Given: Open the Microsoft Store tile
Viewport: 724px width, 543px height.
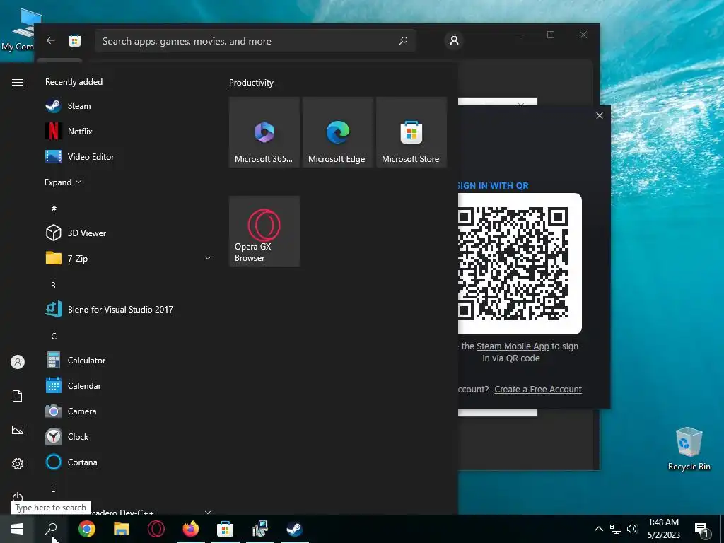Looking at the screenshot, I should 411,132.
